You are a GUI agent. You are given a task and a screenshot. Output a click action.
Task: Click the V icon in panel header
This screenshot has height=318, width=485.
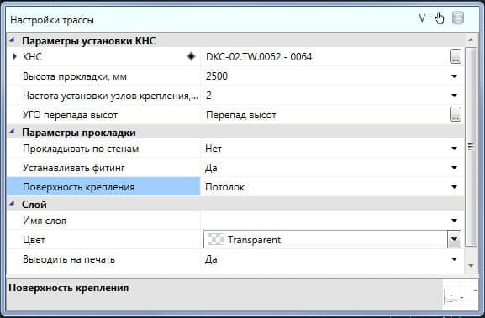pos(422,18)
